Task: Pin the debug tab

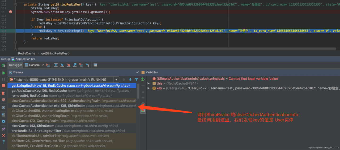Action: tap(3, 129)
